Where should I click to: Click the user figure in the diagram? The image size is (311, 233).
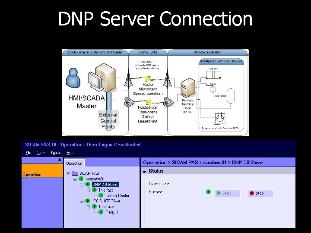73,78
